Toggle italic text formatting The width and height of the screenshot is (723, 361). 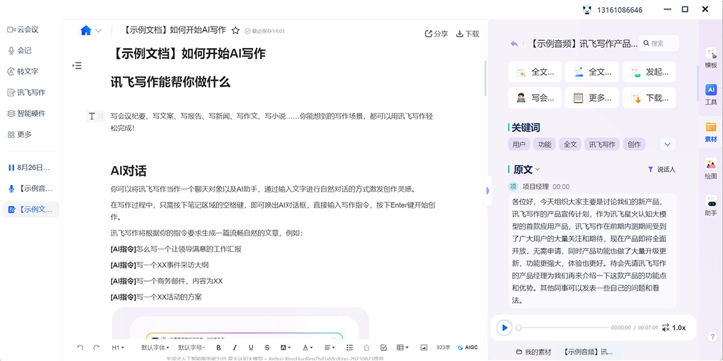(234, 348)
